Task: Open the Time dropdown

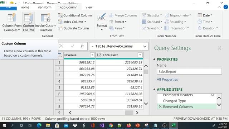Action: [x=205, y=22]
